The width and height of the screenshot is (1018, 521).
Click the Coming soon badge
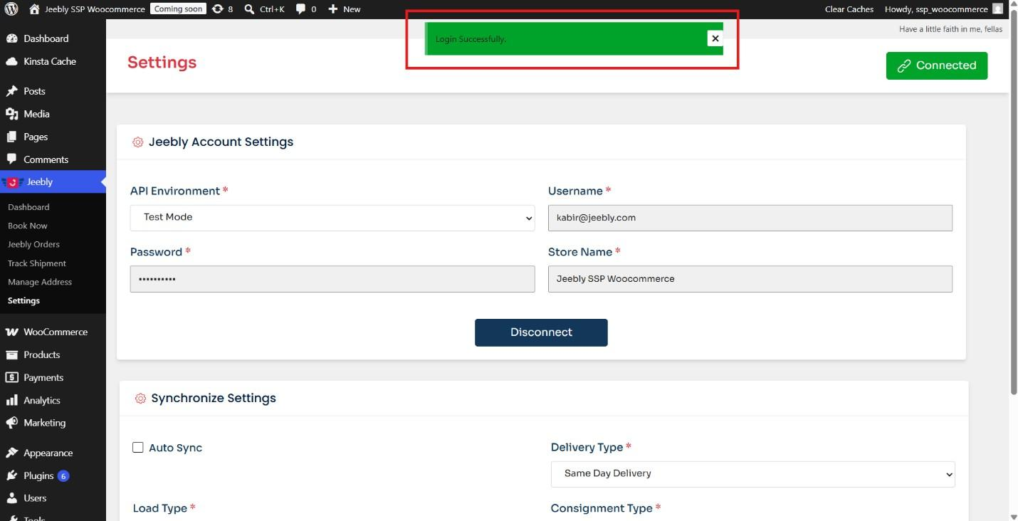pos(178,9)
